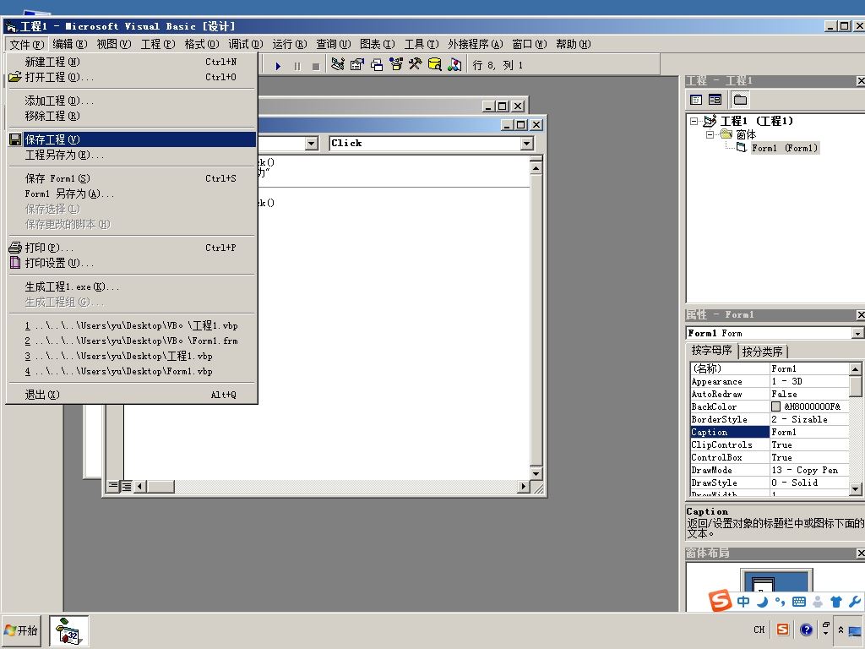Choose 退出 from the File menu
Viewport: 865px width, 649px height.
point(132,395)
